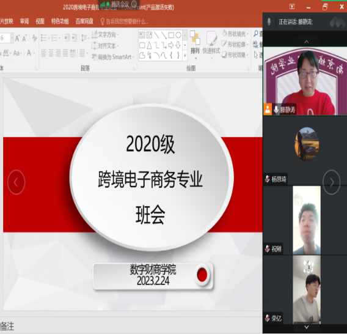
Task: Click the next slide arrow button
Action: click(331, 182)
